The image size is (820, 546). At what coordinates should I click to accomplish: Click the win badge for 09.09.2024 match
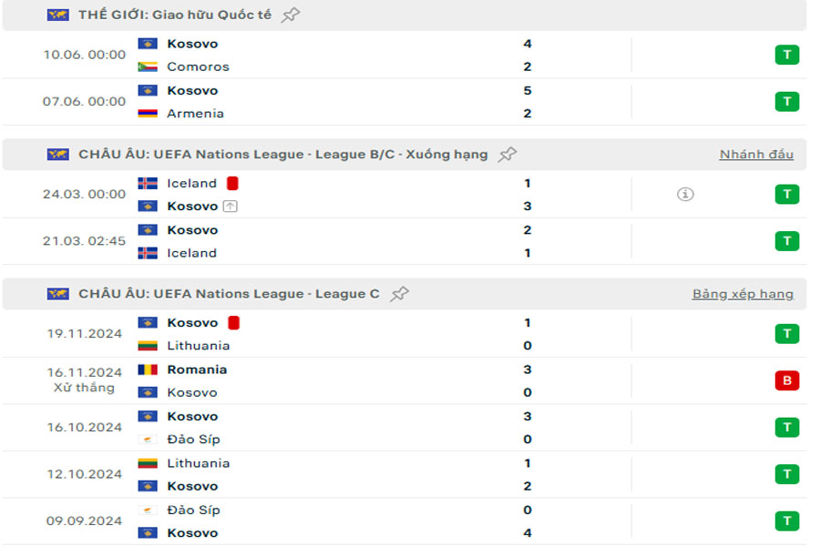point(786,521)
